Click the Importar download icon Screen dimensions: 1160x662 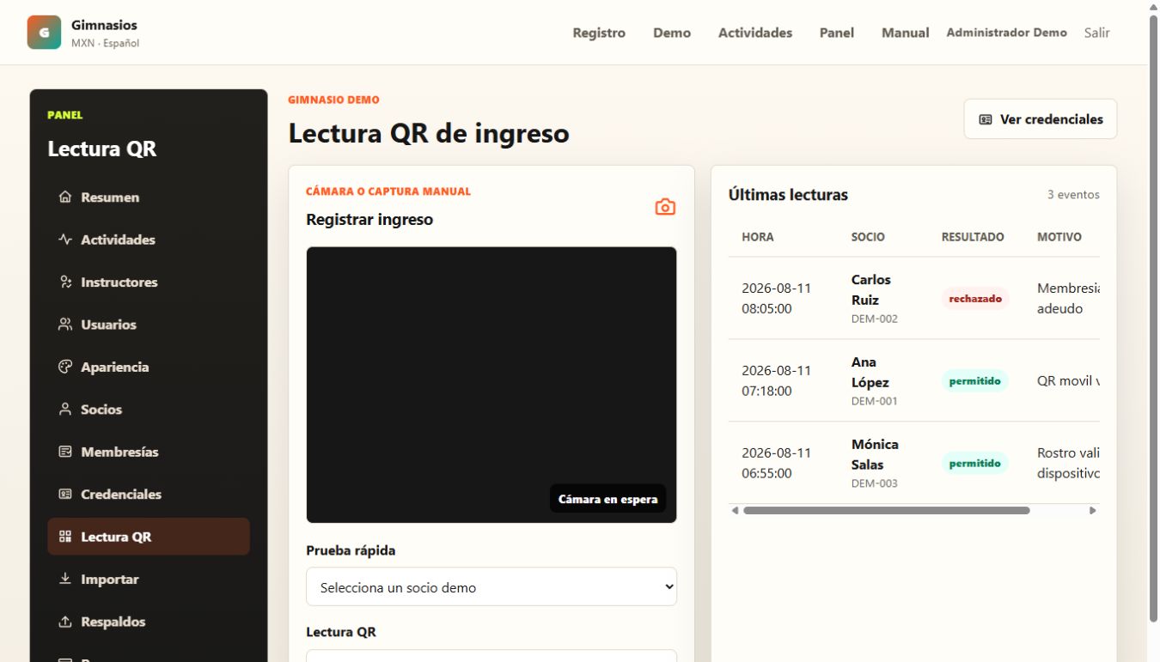[x=64, y=580]
